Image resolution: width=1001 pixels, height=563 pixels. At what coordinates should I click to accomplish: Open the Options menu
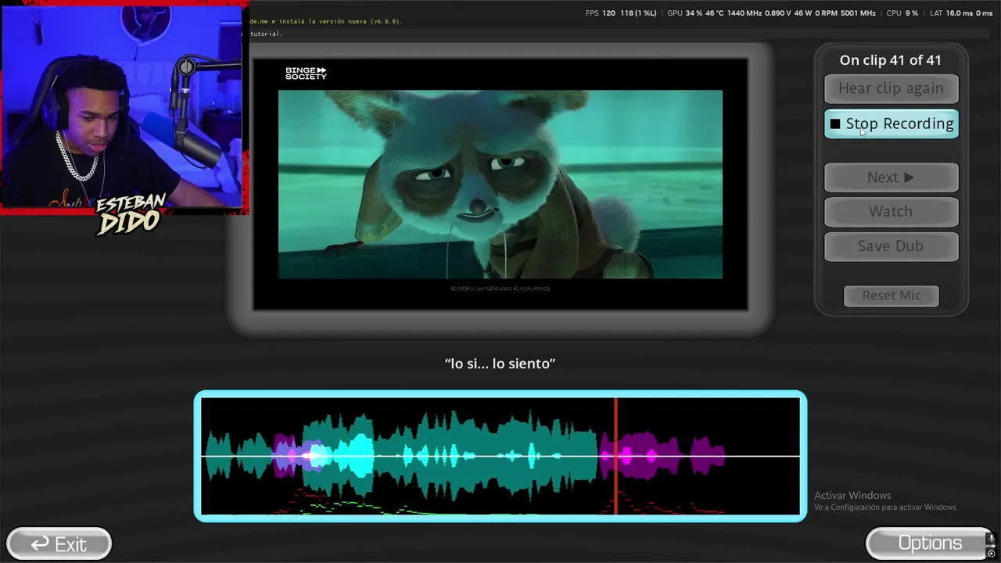930,543
